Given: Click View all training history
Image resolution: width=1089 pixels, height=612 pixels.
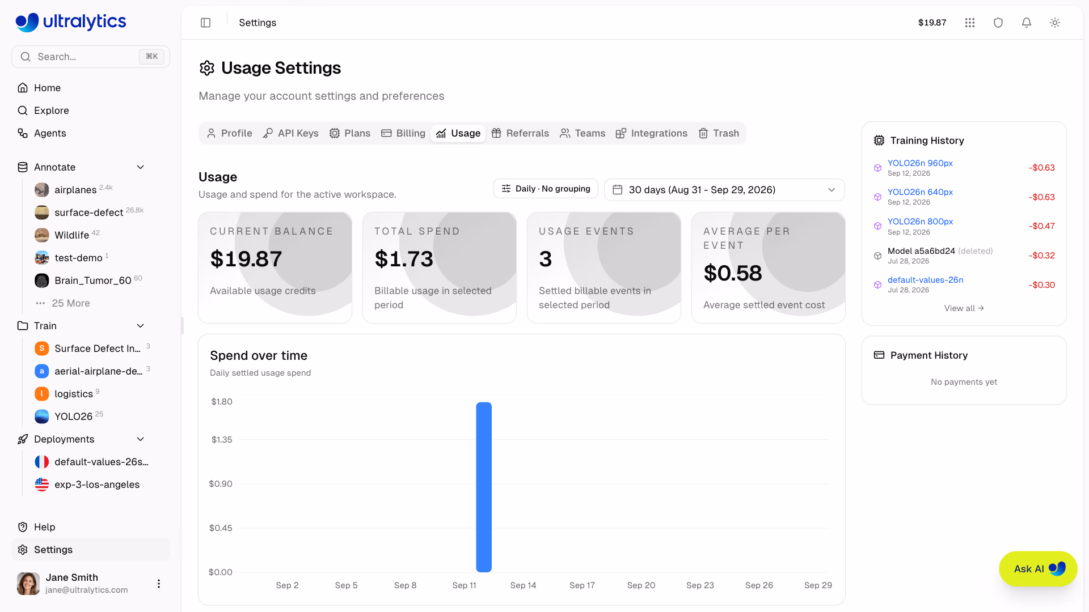Looking at the screenshot, I should pos(964,308).
